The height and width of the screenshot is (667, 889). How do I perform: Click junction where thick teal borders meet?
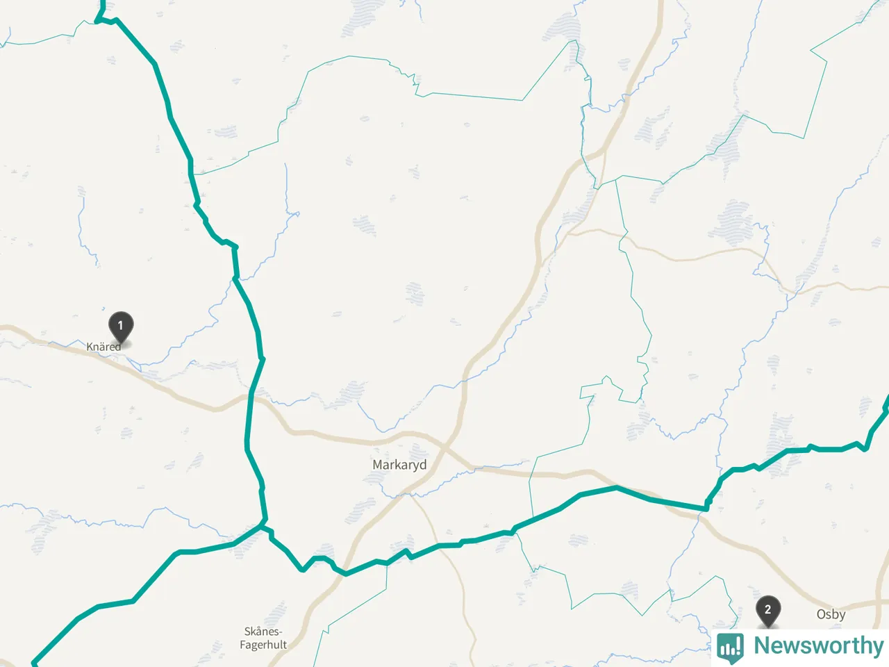(263, 526)
